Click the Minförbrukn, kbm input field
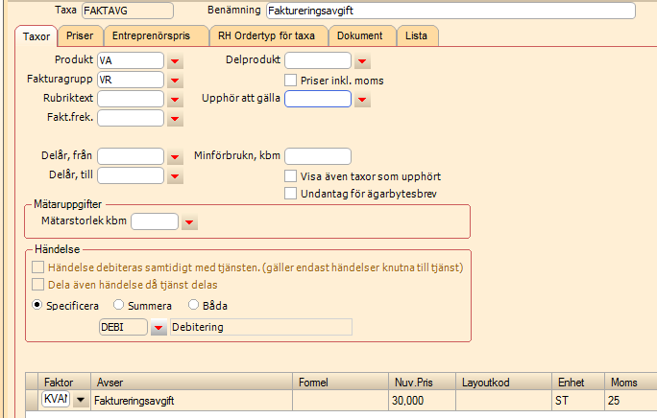The height and width of the screenshot is (418, 657). point(318,156)
